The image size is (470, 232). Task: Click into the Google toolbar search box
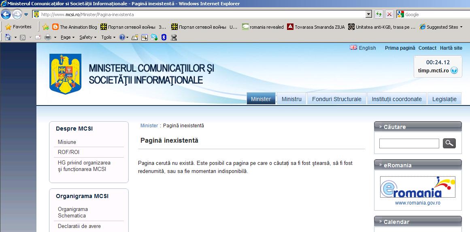437,15
